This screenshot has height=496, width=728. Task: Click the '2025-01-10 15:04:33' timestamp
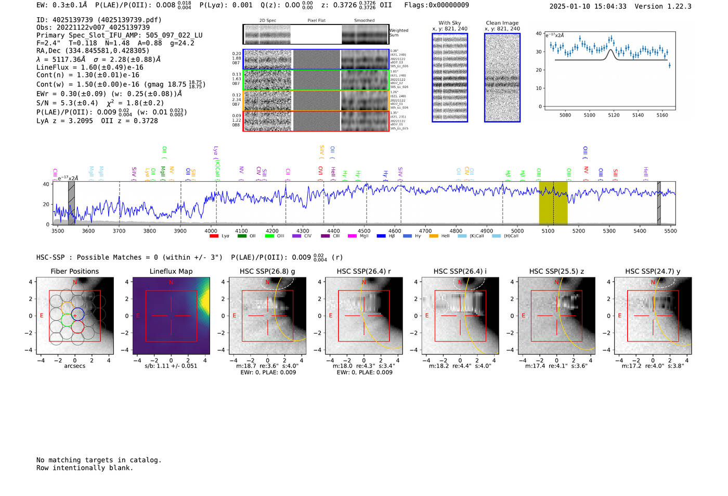[x=588, y=6]
